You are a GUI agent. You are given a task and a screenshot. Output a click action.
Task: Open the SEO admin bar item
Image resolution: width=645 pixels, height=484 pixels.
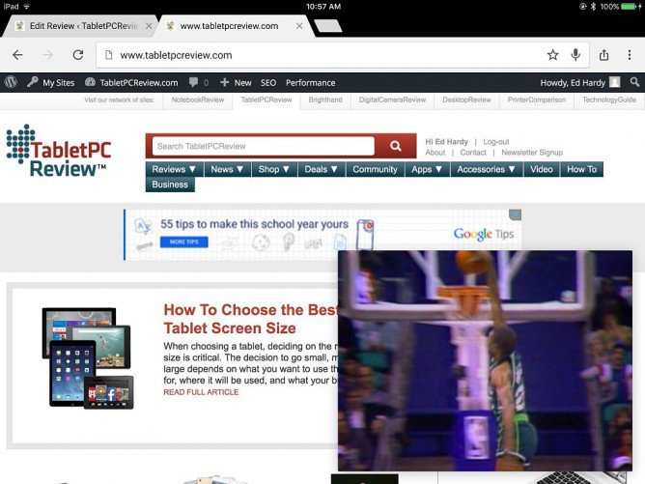point(268,83)
